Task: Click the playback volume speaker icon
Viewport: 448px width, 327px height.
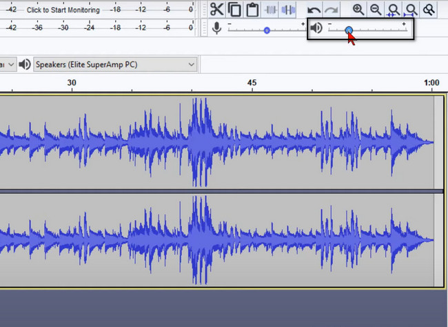Action: click(316, 28)
